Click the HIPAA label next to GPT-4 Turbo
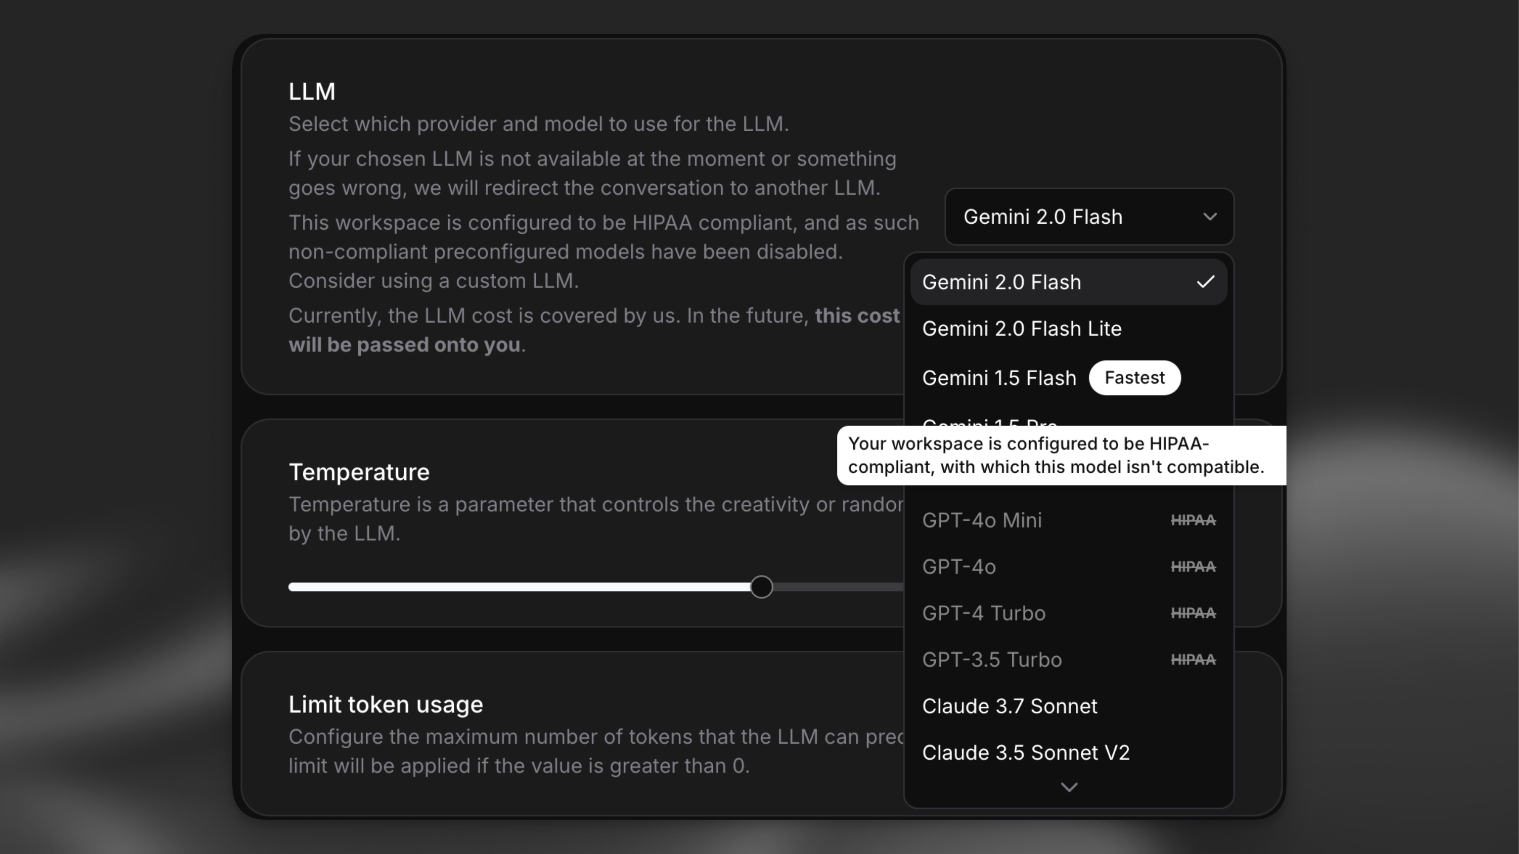 tap(1193, 613)
